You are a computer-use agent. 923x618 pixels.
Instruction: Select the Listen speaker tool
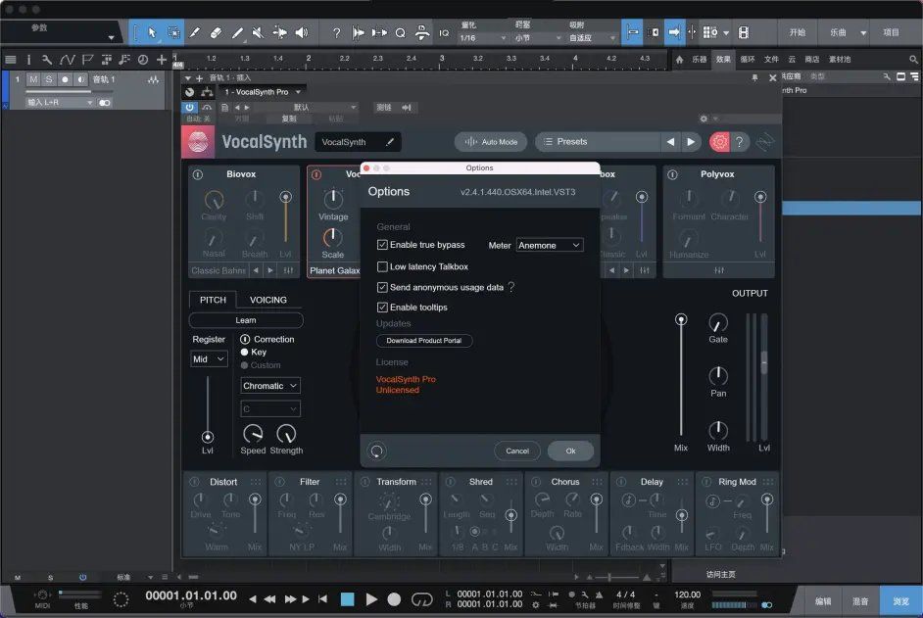(302, 33)
